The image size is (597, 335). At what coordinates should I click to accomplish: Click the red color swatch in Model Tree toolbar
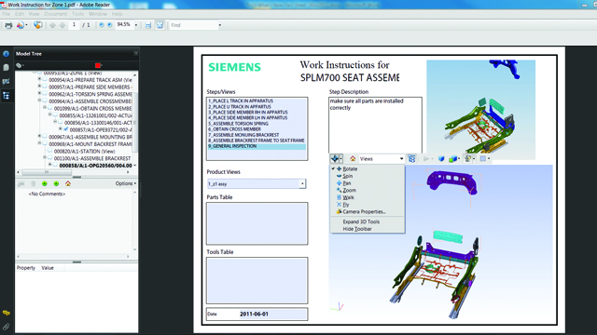[x=98, y=66]
